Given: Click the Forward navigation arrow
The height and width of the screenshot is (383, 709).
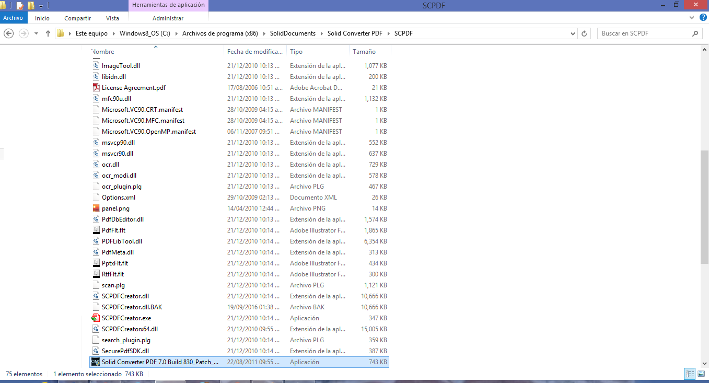Looking at the screenshot, I should pyautogui.click(x=23, y=33).
